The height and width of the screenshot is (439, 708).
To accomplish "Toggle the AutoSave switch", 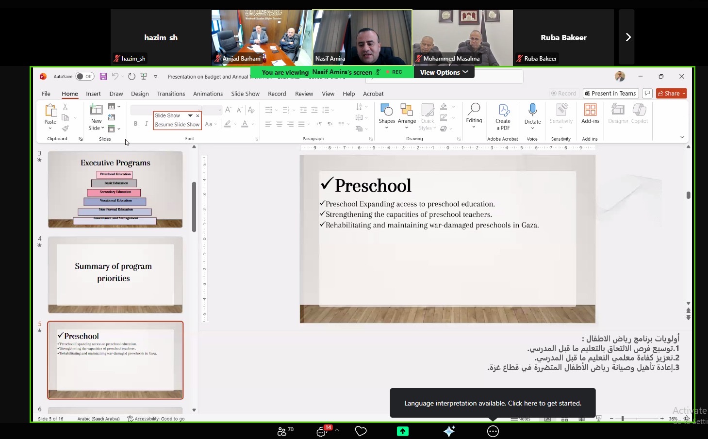I will [84, 76].
